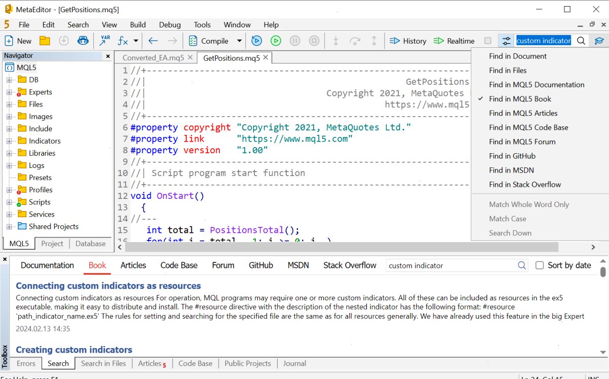The width and height of the screenshot is (609, 379).
Task: Close the Toolbox panel
Action: (5, 259)
